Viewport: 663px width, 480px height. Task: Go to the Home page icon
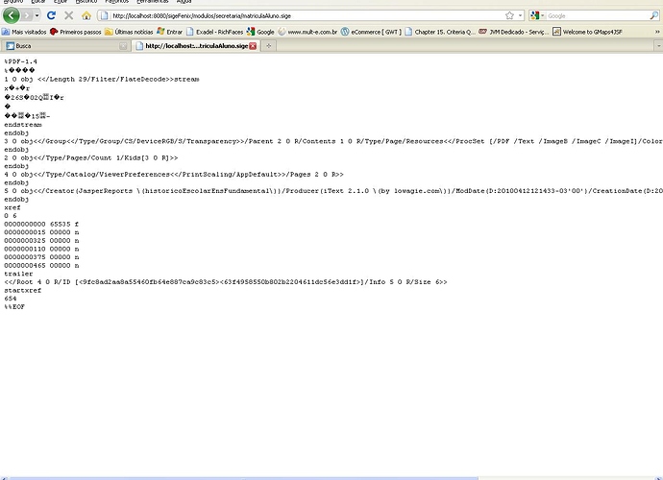86,15
